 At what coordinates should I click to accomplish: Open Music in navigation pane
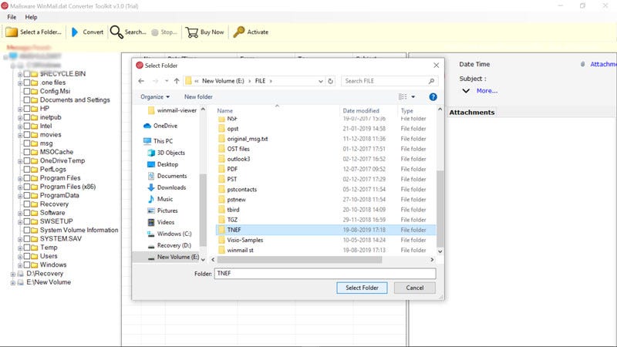(165, 199)
